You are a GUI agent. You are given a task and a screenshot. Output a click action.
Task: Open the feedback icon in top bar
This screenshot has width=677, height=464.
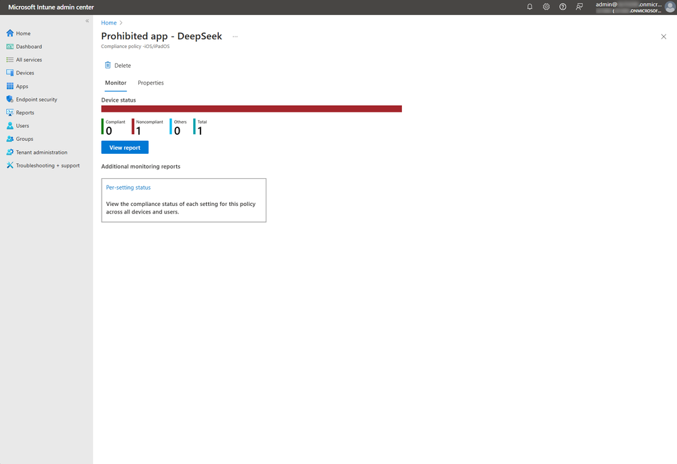(579, 7)
